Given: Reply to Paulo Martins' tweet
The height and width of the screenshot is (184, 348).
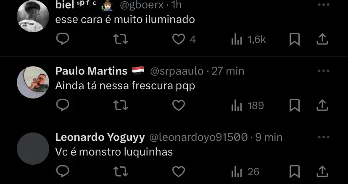Looking at the screenshot, I should pyautogui.click(x=63, y=105).
